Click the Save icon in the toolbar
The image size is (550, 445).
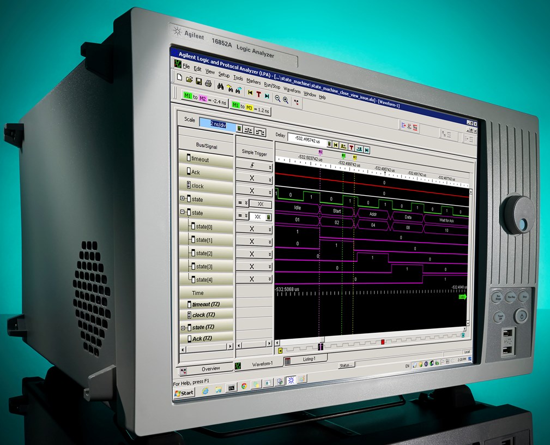(x=198, y=82)
